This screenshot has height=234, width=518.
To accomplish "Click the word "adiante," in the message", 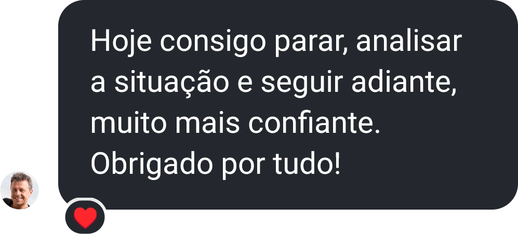I will tap(404, 82).
